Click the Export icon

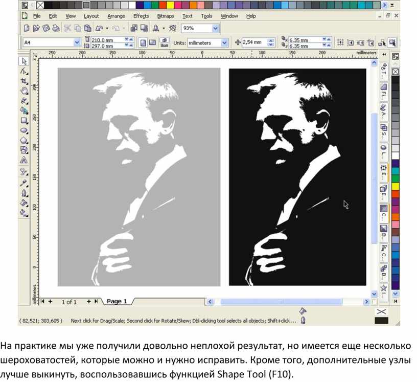click(144, 28)
